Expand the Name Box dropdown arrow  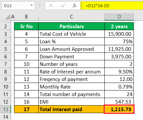tap(31, 5)
